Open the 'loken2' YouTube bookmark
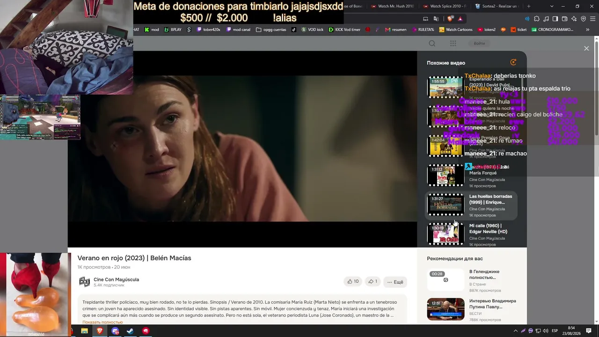 [487, 29]
